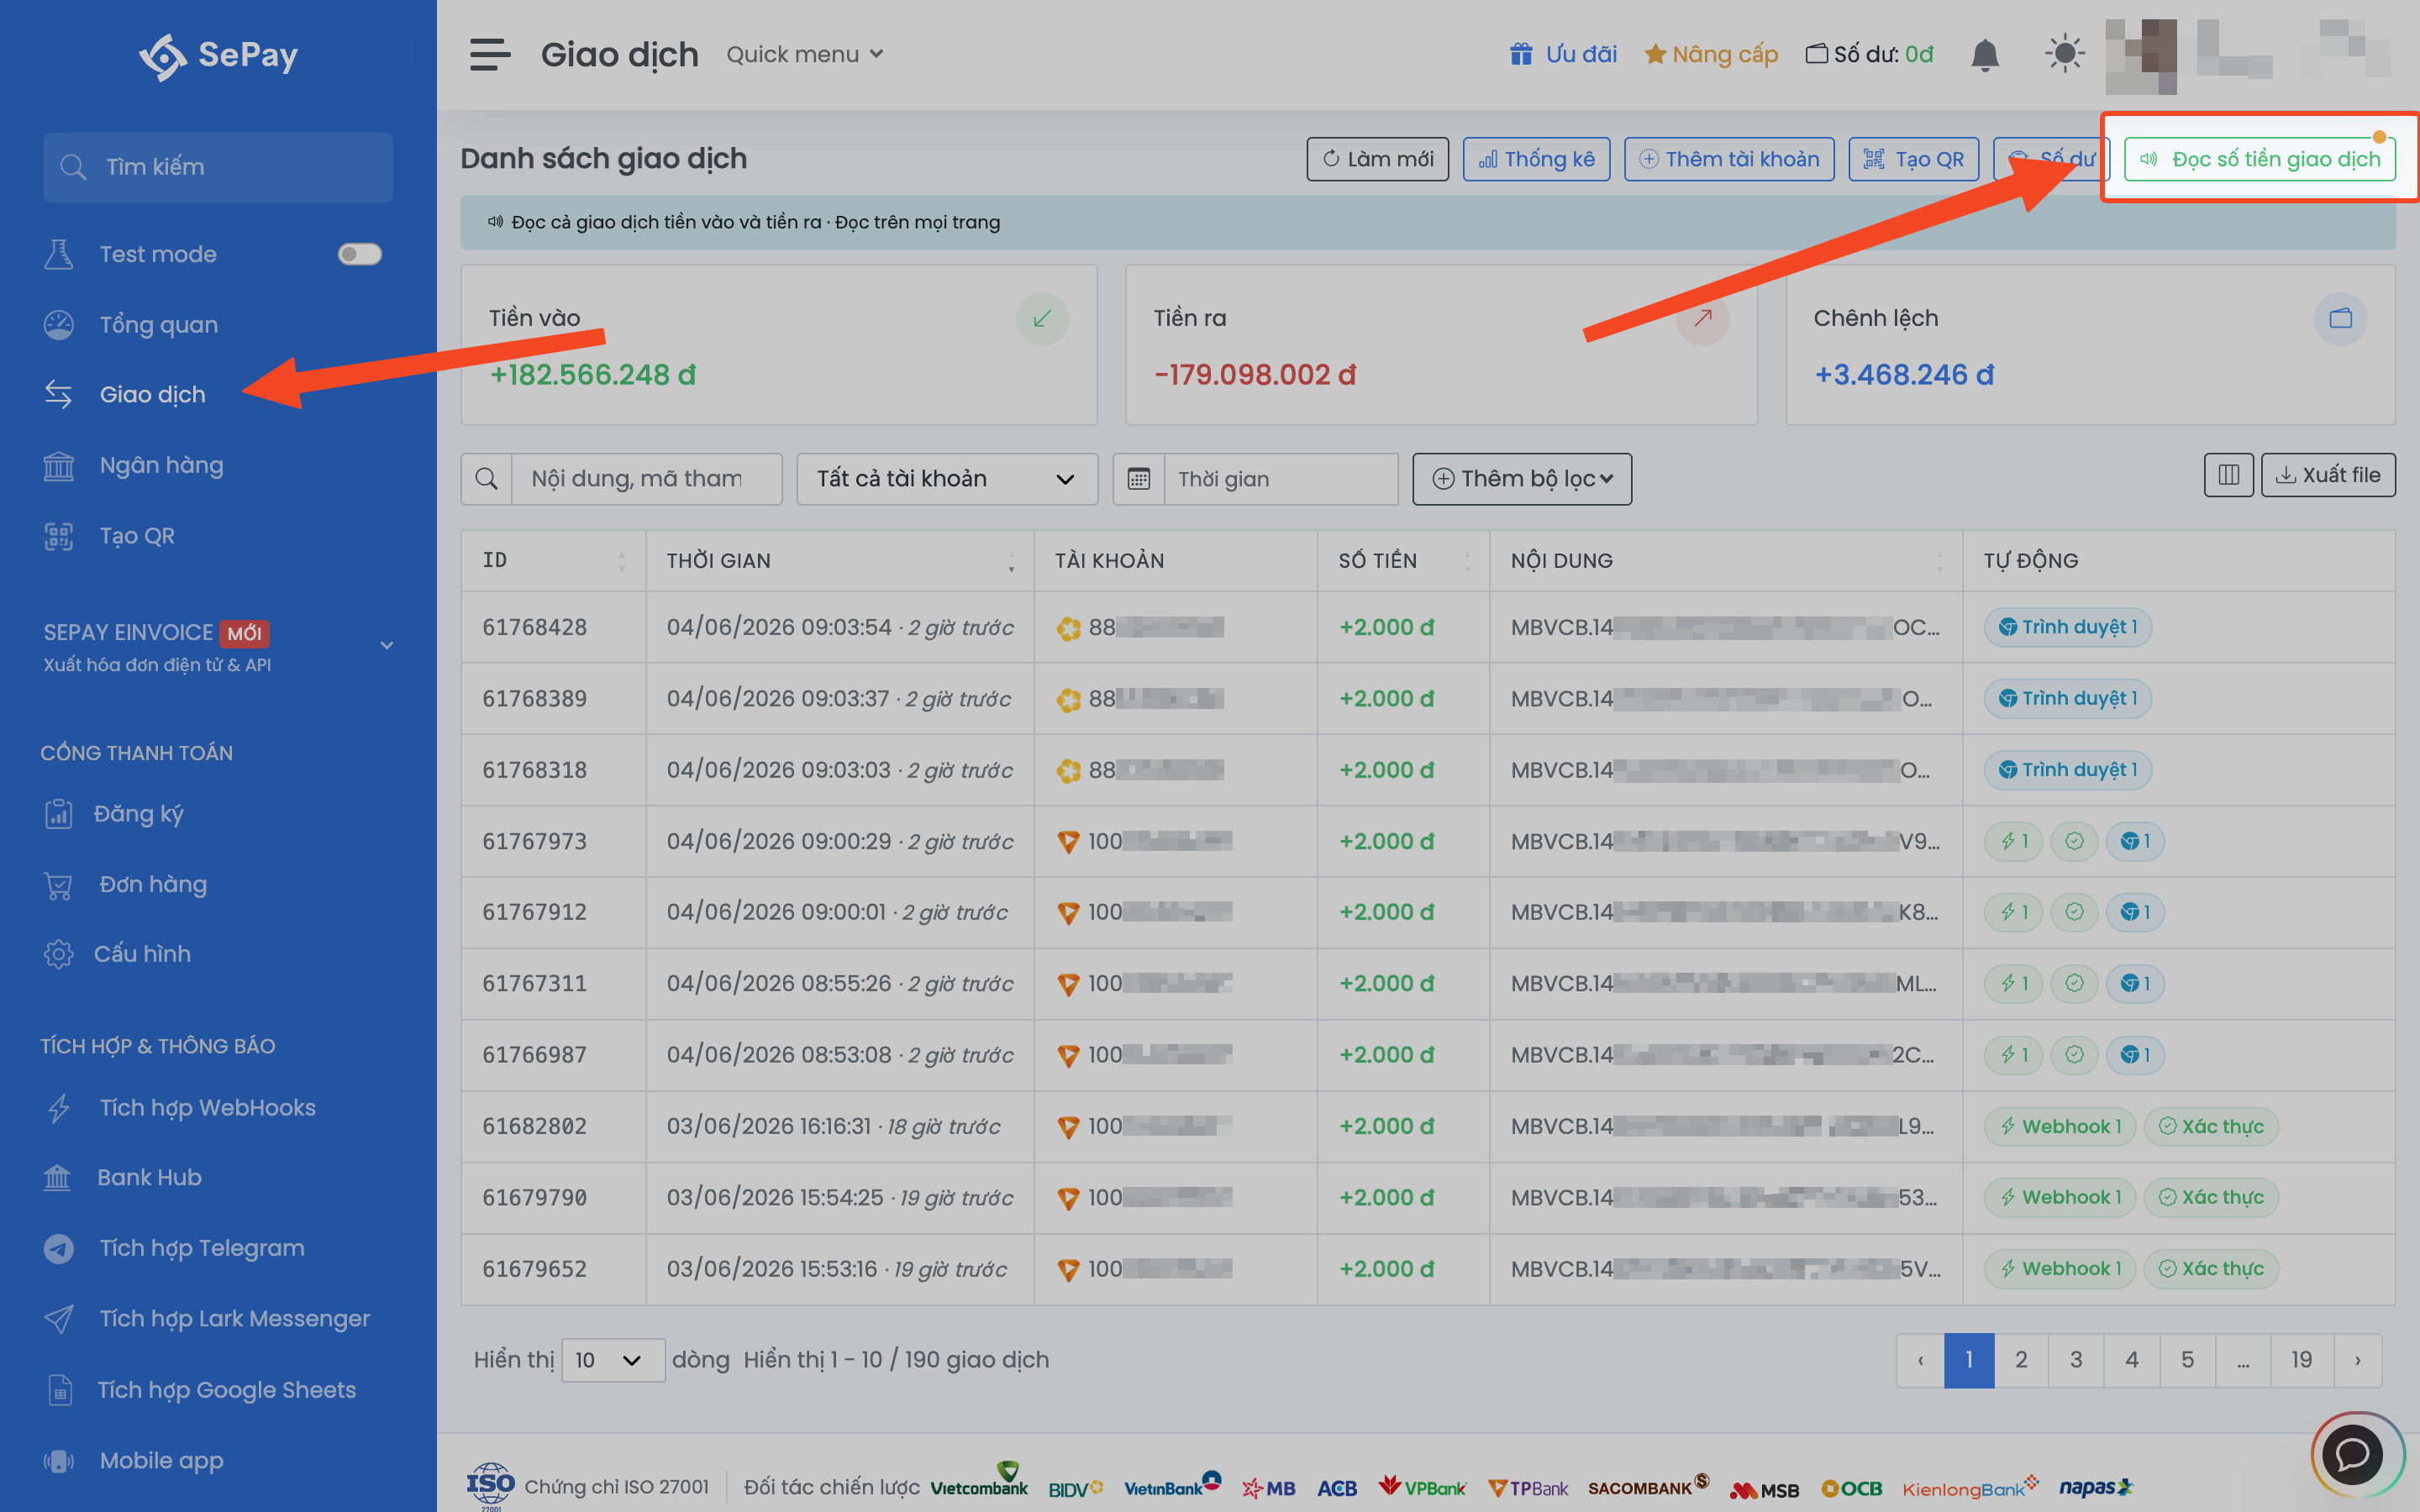The image size is (2420, 1512).
Task: Click the Tiền vào incoming arrow icon
Action: coord(1042,318)
